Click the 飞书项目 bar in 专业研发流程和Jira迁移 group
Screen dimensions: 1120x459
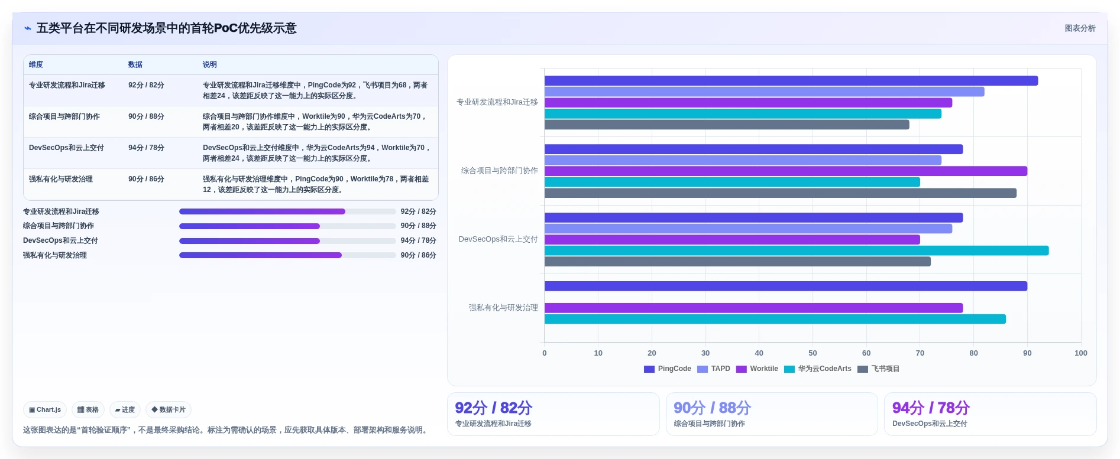pos(727,125)
